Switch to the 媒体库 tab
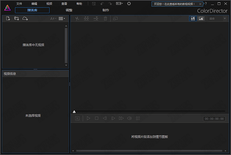Viewport: 231px width, 155px height. 32,10
